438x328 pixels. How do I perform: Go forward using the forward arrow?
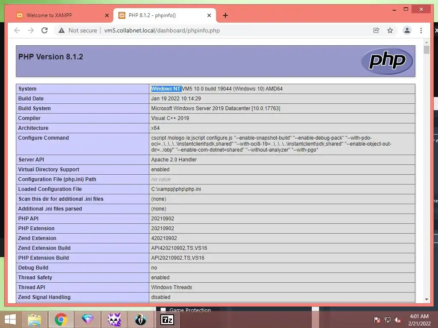tap(31, 30)
